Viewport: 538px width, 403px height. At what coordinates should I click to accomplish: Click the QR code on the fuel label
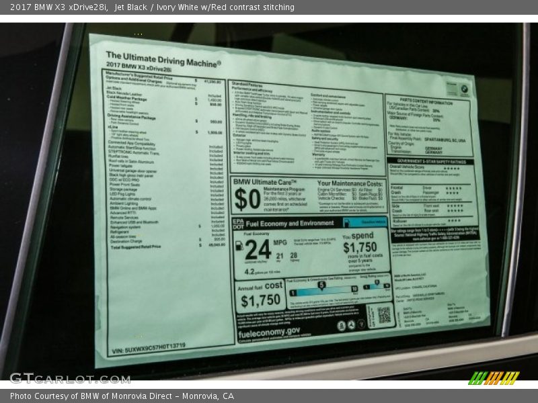point(384,315)
